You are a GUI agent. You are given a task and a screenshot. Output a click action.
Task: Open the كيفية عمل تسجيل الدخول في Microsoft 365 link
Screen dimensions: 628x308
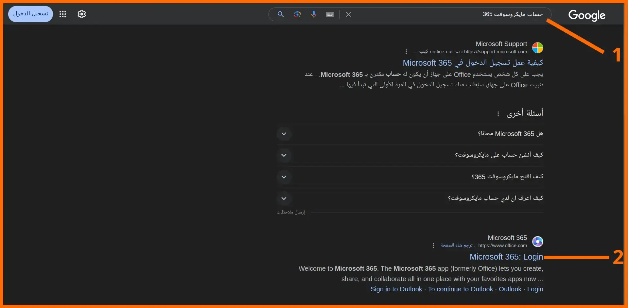point(473,63)
